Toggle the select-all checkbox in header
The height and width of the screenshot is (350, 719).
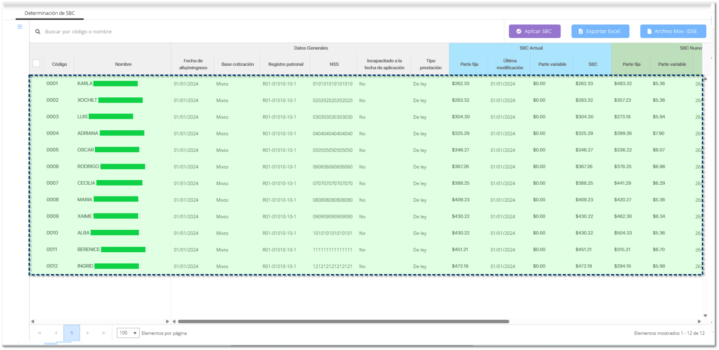36,64
